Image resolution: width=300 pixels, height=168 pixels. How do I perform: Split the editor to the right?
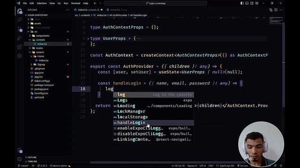[x=276, y=10]
